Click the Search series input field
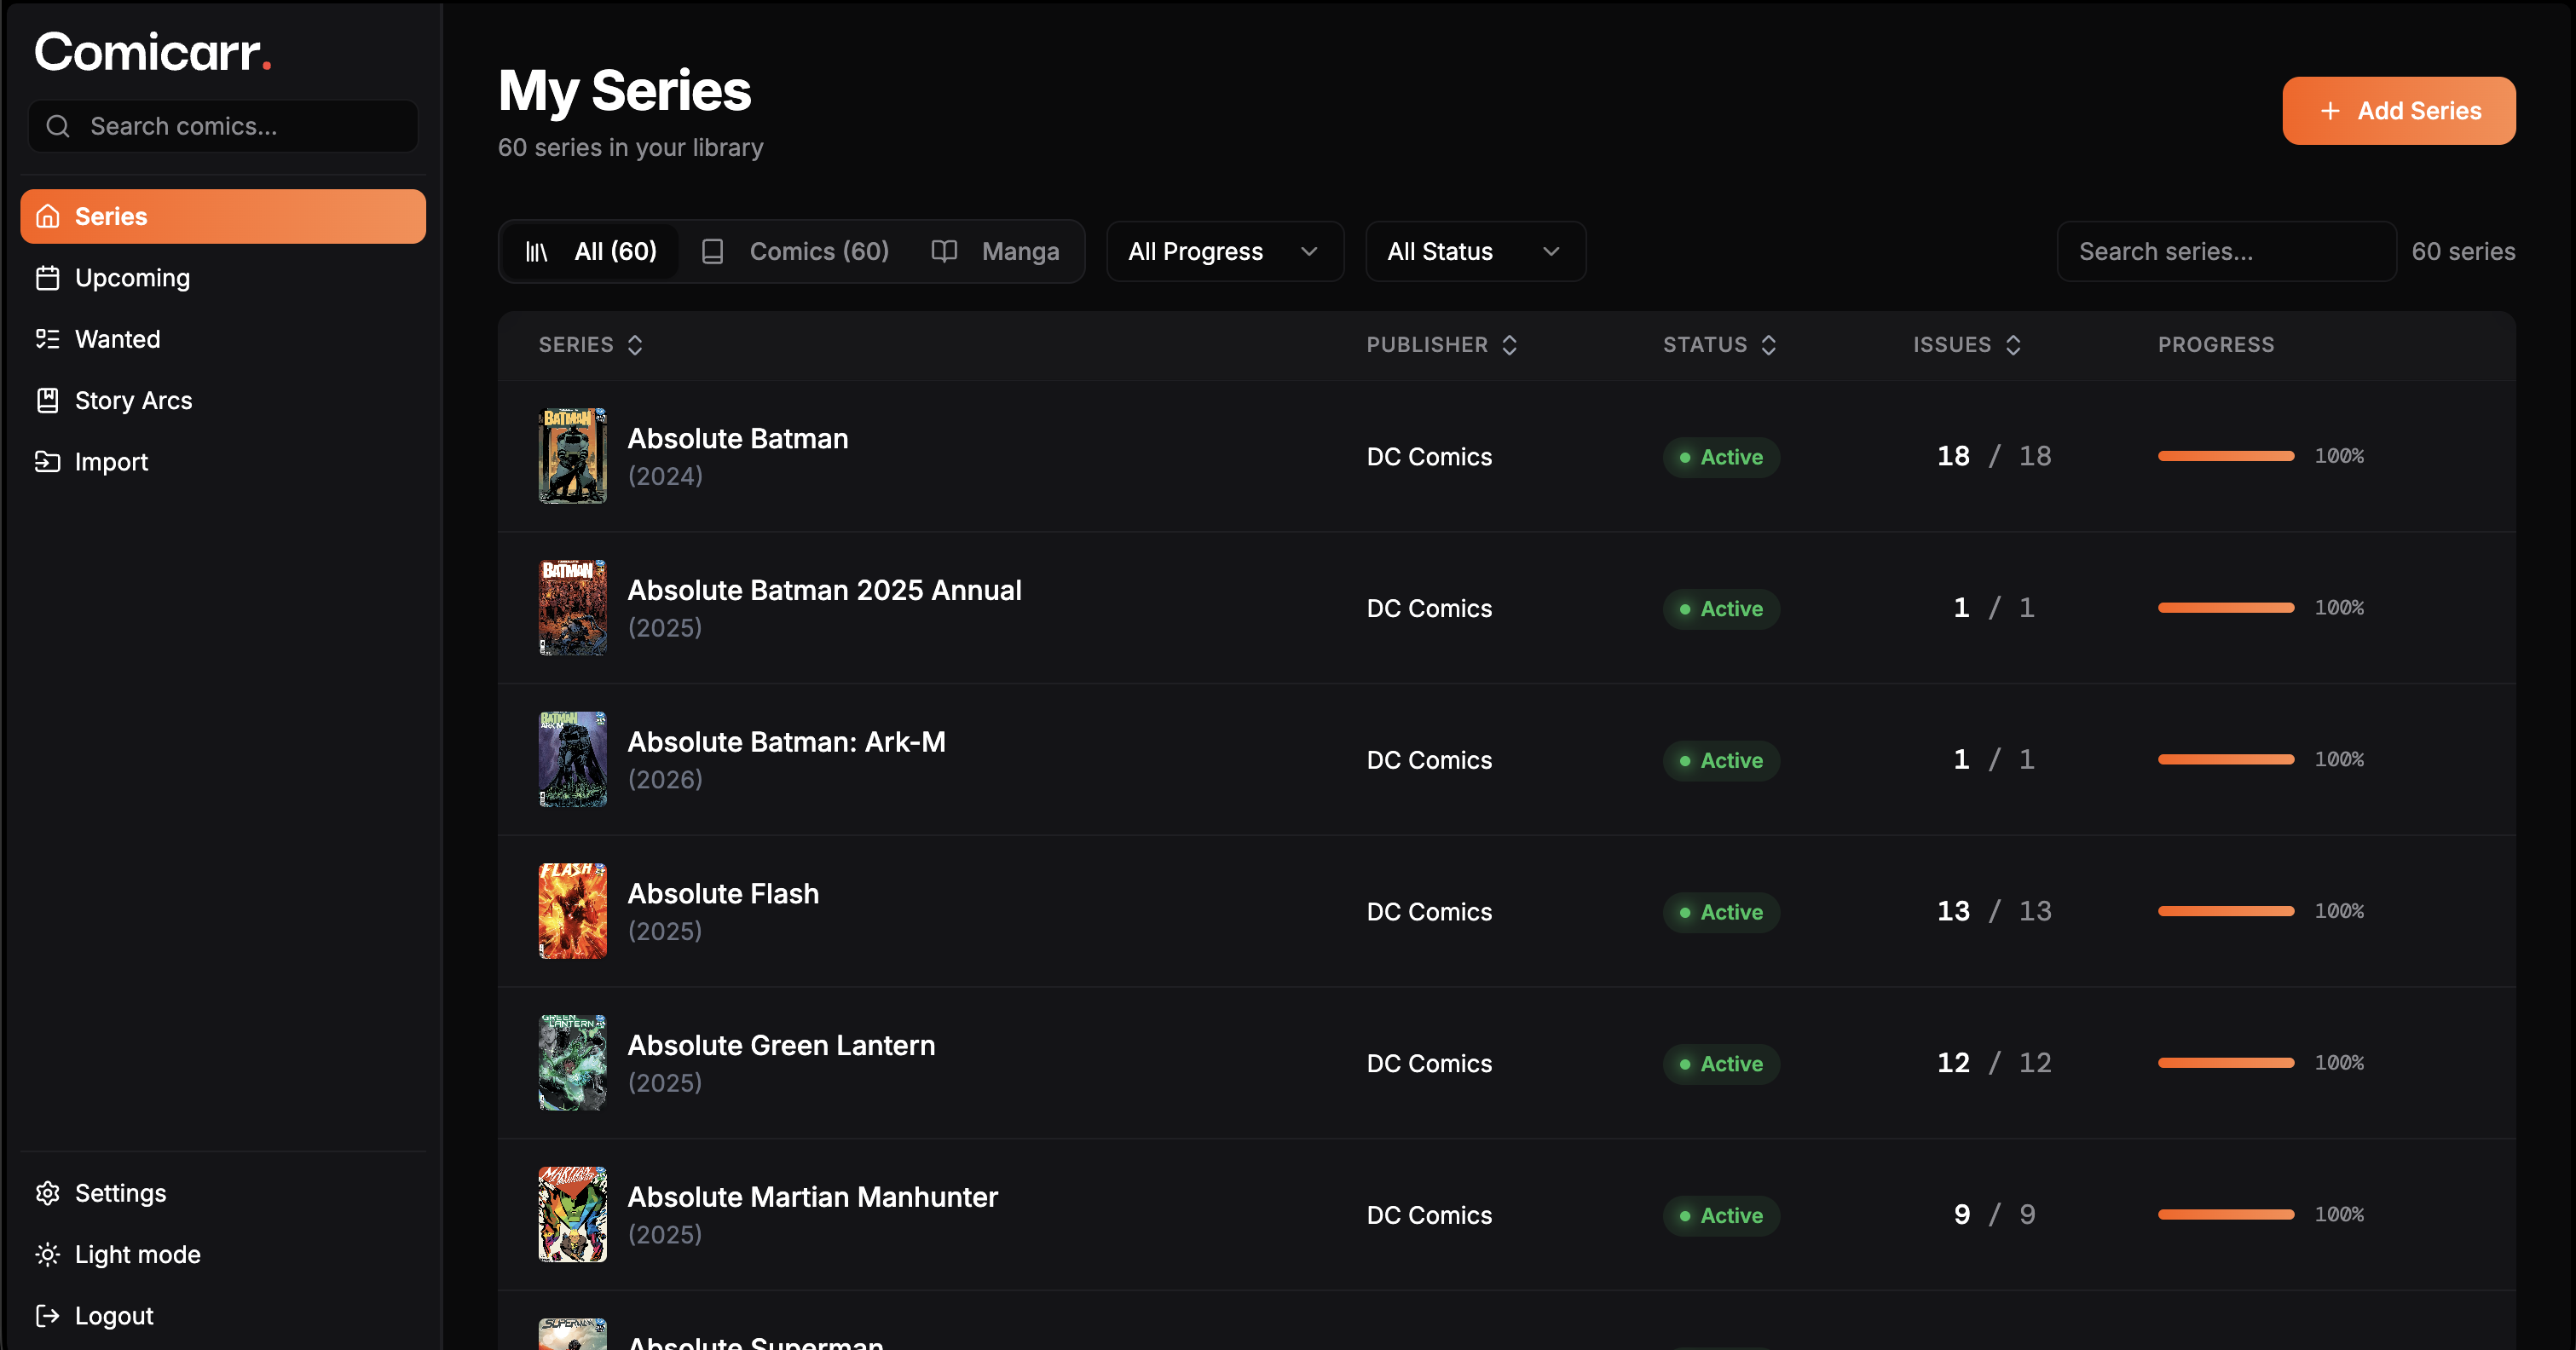The image size is (2576, 1350). (2225, 252)
